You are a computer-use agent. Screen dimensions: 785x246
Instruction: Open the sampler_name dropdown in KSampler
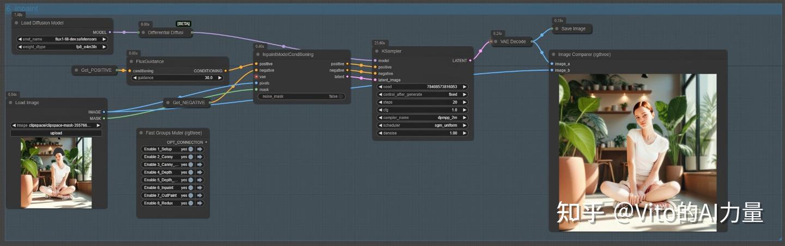[422, 117]
